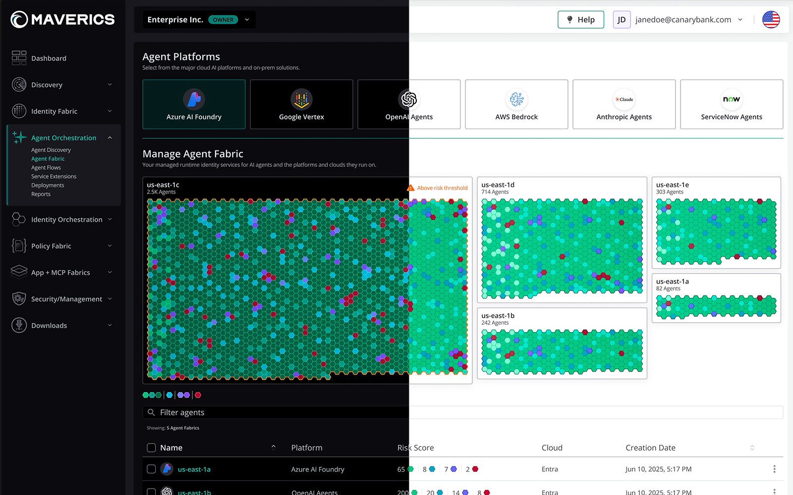Open the more-options menu for us-east-1a row
The image size is (793, 495).
coord(774,469)
